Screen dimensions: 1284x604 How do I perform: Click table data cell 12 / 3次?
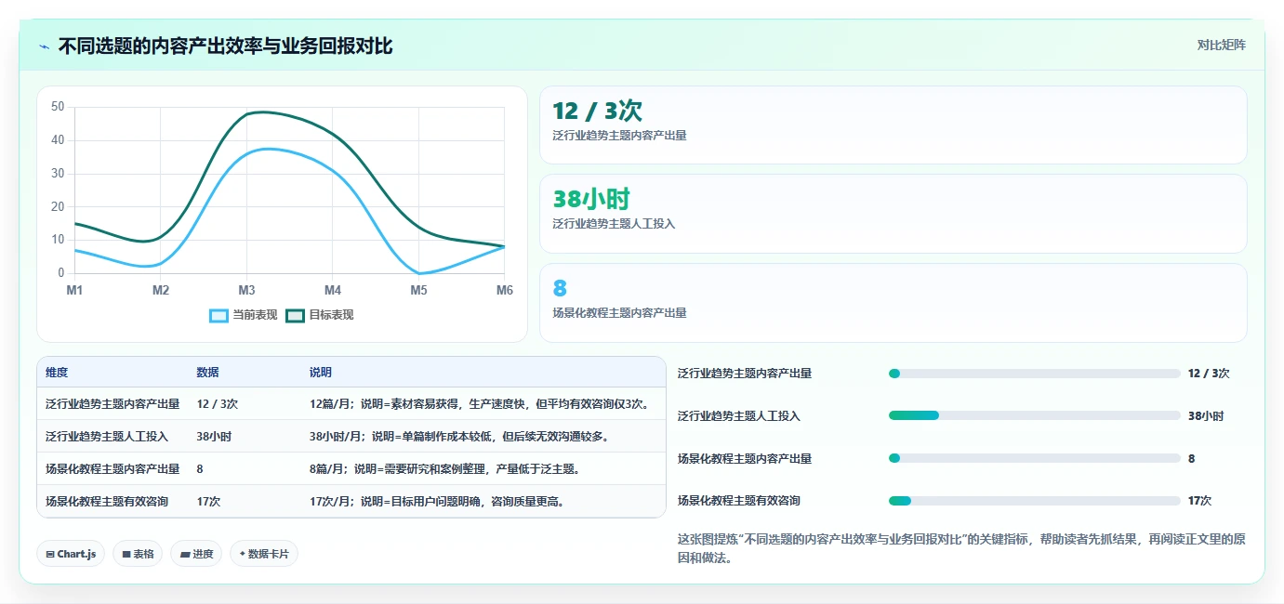click(218, 404)
